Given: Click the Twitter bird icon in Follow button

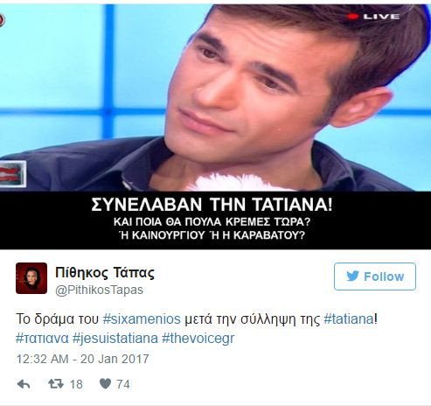Looking at the screenshot, I should pyautogui.click(x=352, y=276).
